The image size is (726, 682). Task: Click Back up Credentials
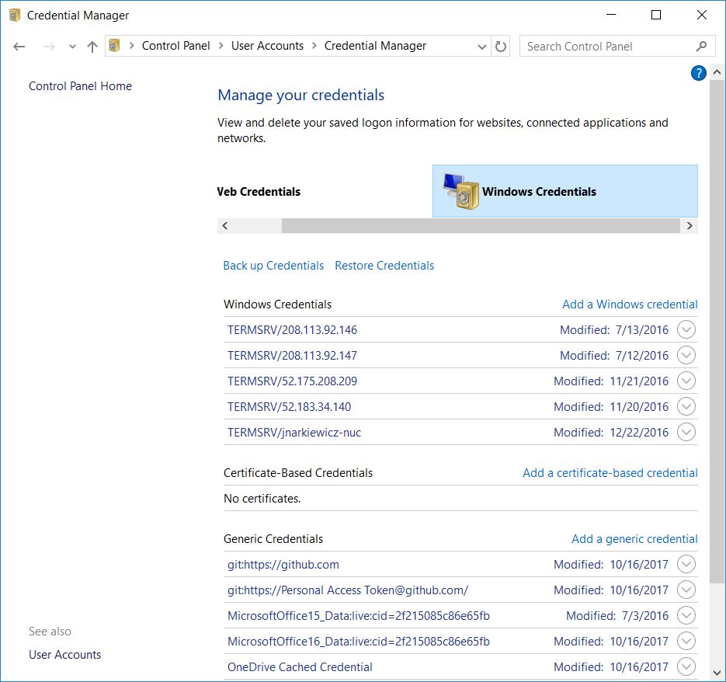point(273,265)
